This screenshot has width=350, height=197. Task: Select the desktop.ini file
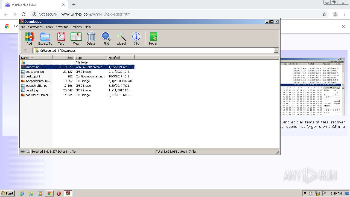(77, 76)
